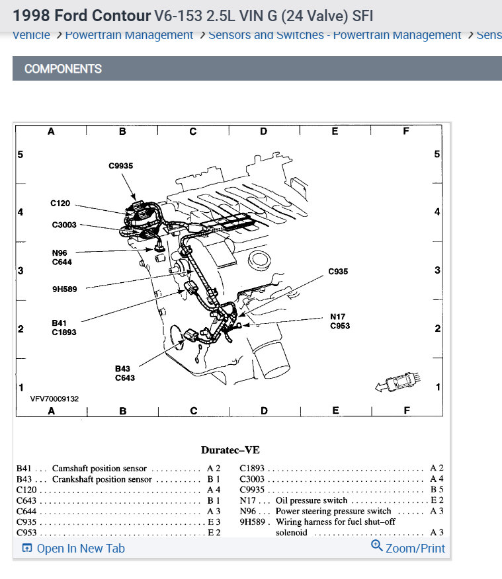Click Camshaft position sensor legend entry
This screenshot has width=502, height=579.
pos(118,468)
